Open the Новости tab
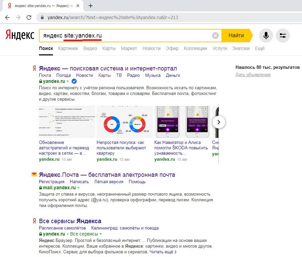The image size is (302, 257). point(151,48)
